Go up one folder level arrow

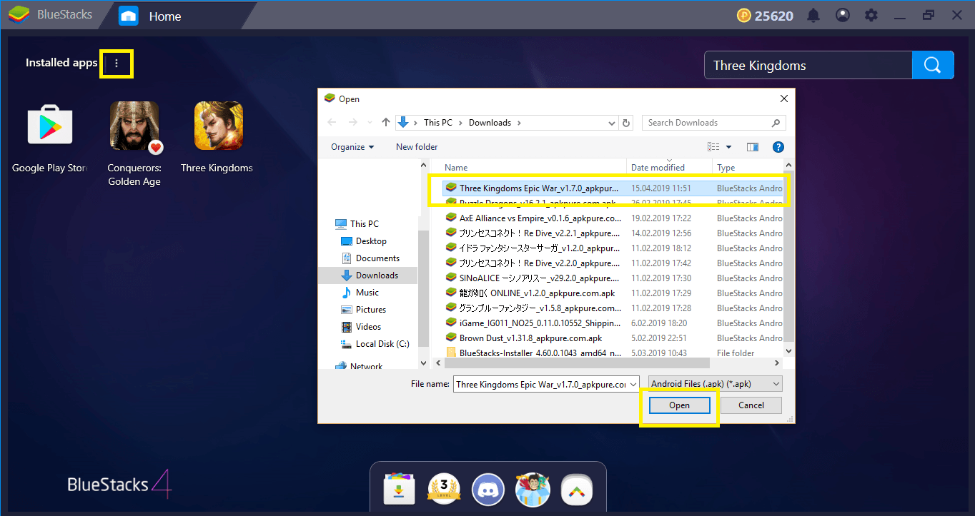point(386,123)
